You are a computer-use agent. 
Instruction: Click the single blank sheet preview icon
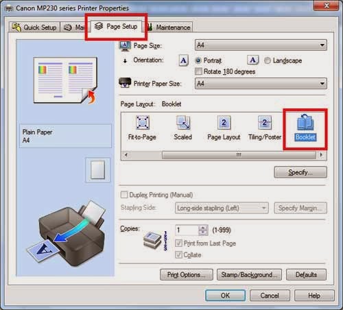click(97, 170)
